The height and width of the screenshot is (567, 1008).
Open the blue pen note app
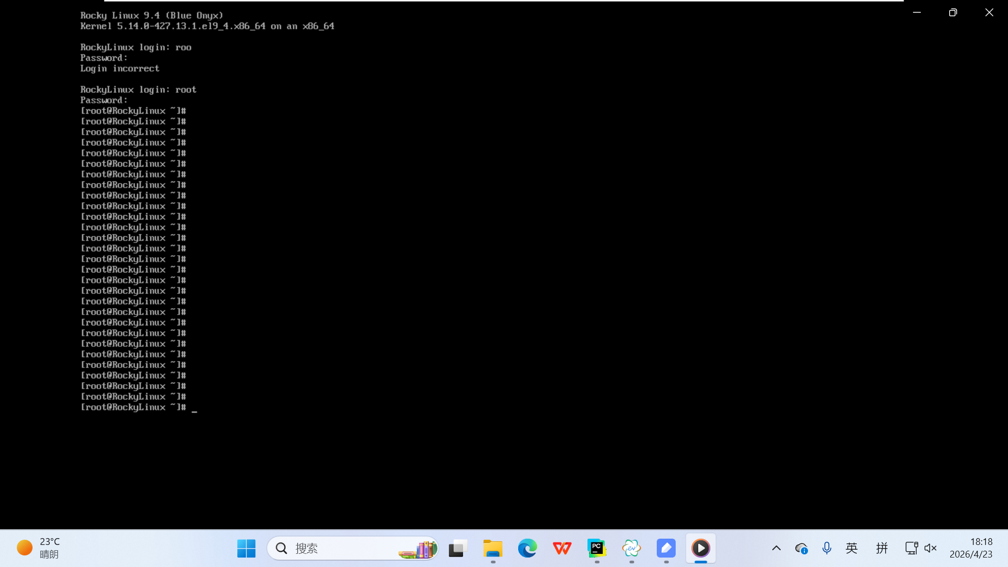coord(666,548)
